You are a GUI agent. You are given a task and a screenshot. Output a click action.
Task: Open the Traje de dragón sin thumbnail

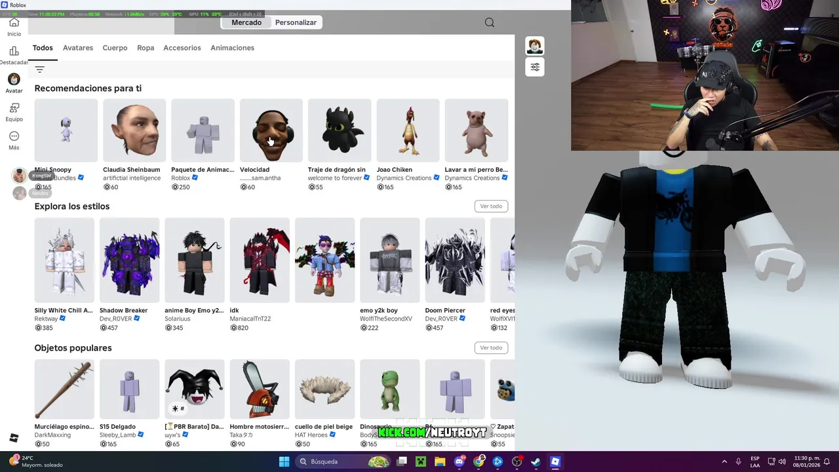340,130
